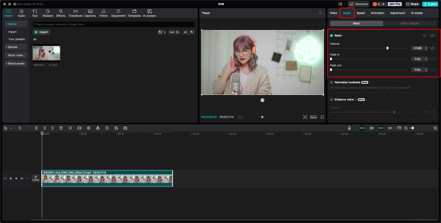Screen dimensions: 441x223
Task: Collapse the Device section in sidebar
Action: click(16, 24)
